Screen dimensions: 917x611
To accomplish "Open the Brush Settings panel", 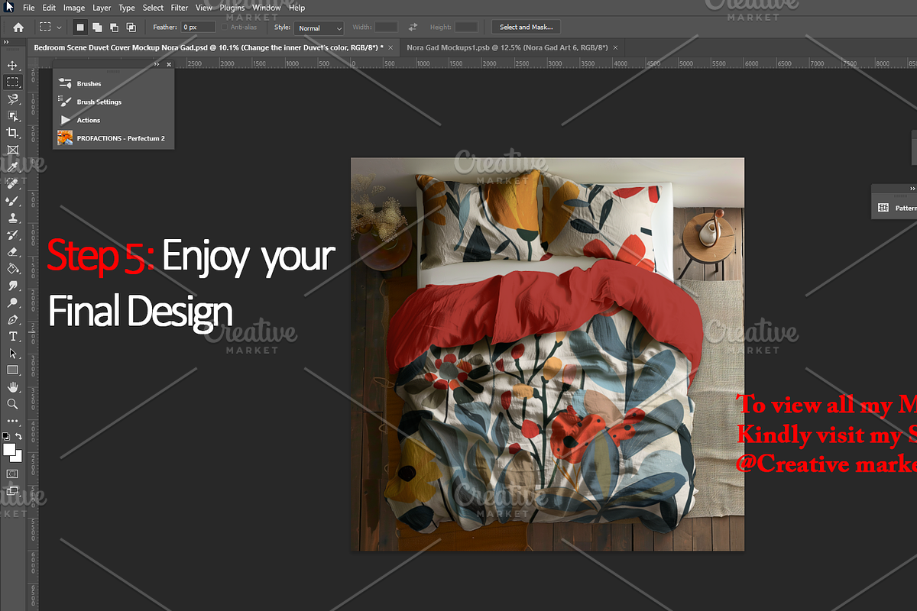I will point(99,102).
